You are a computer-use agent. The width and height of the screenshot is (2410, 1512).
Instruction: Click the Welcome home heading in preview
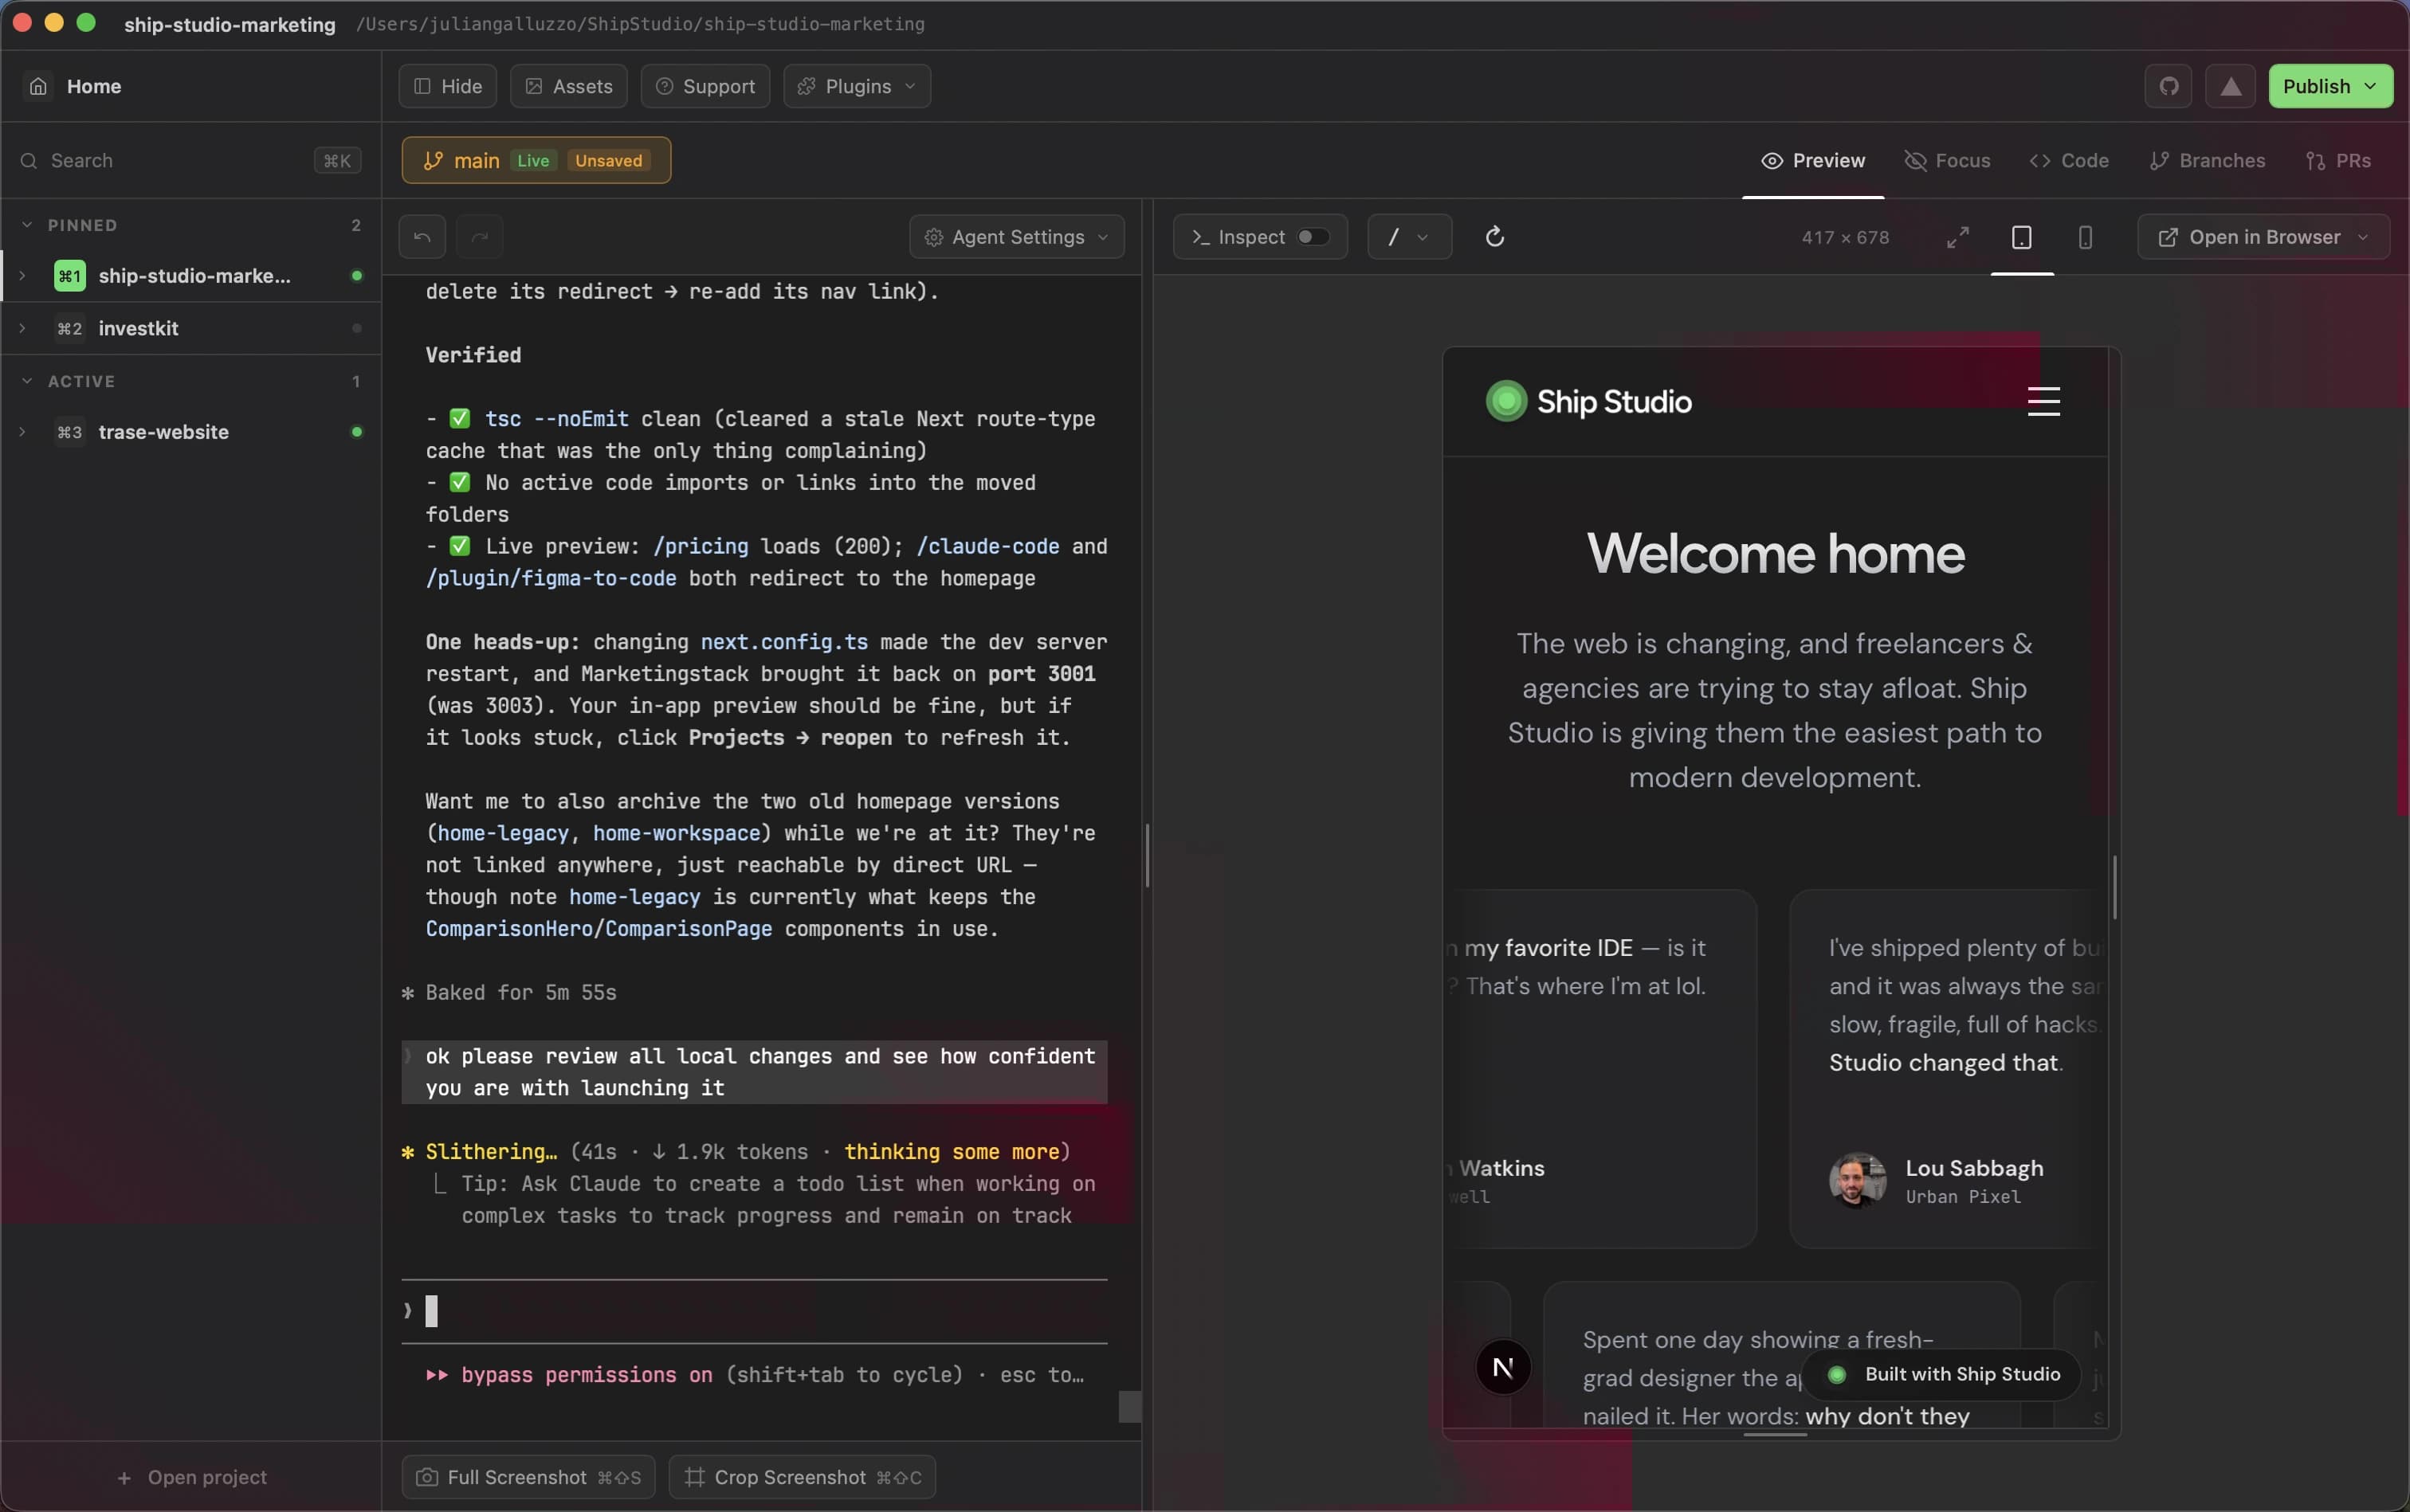[x=1776, y=553]
